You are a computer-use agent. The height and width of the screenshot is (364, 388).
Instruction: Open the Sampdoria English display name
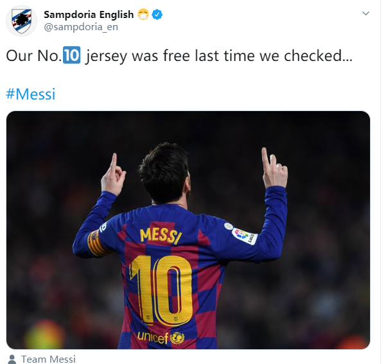pyautogui.click(x=89, y=15)
